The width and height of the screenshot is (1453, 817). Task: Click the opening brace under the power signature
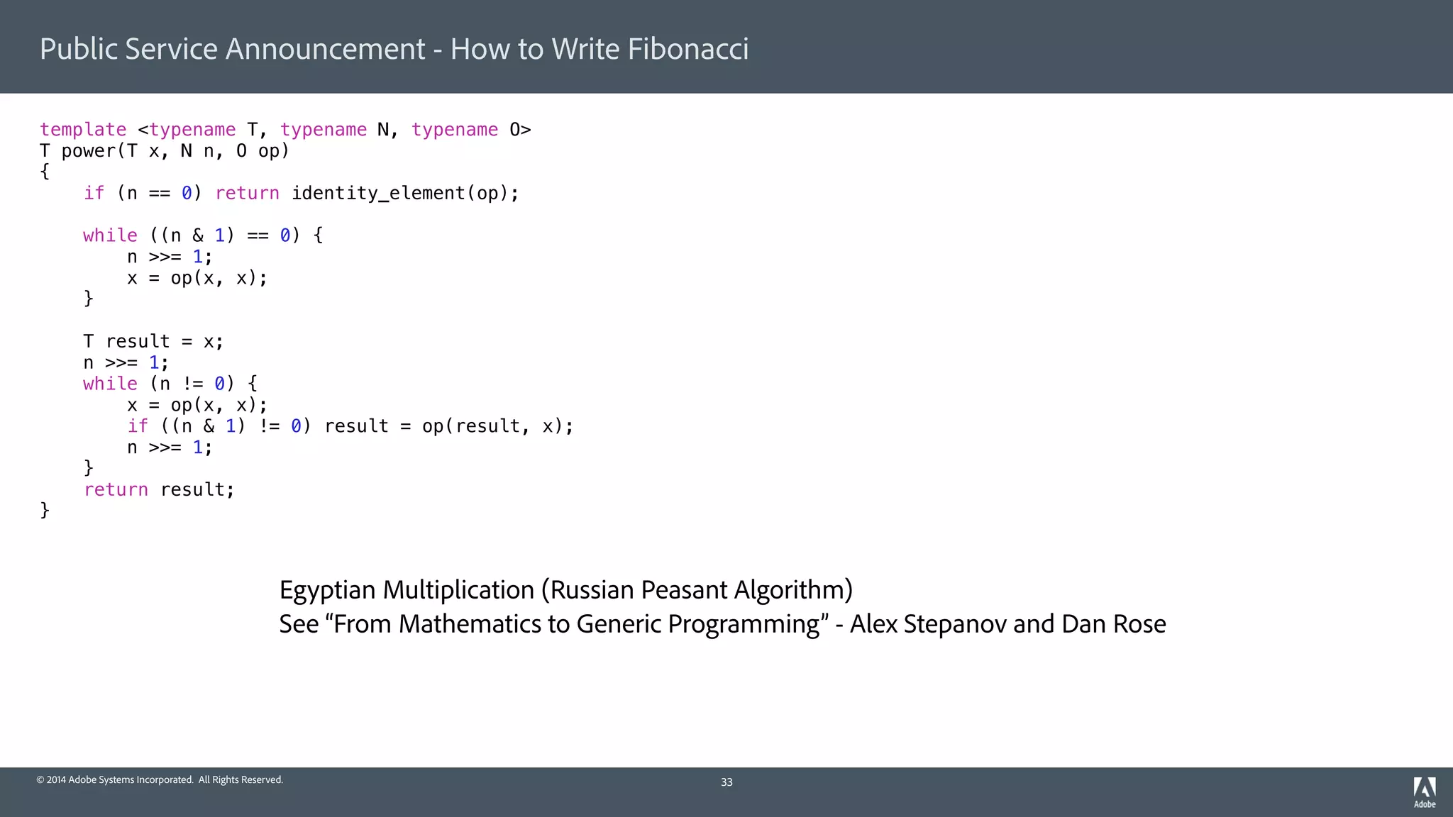tap(45, 172)
